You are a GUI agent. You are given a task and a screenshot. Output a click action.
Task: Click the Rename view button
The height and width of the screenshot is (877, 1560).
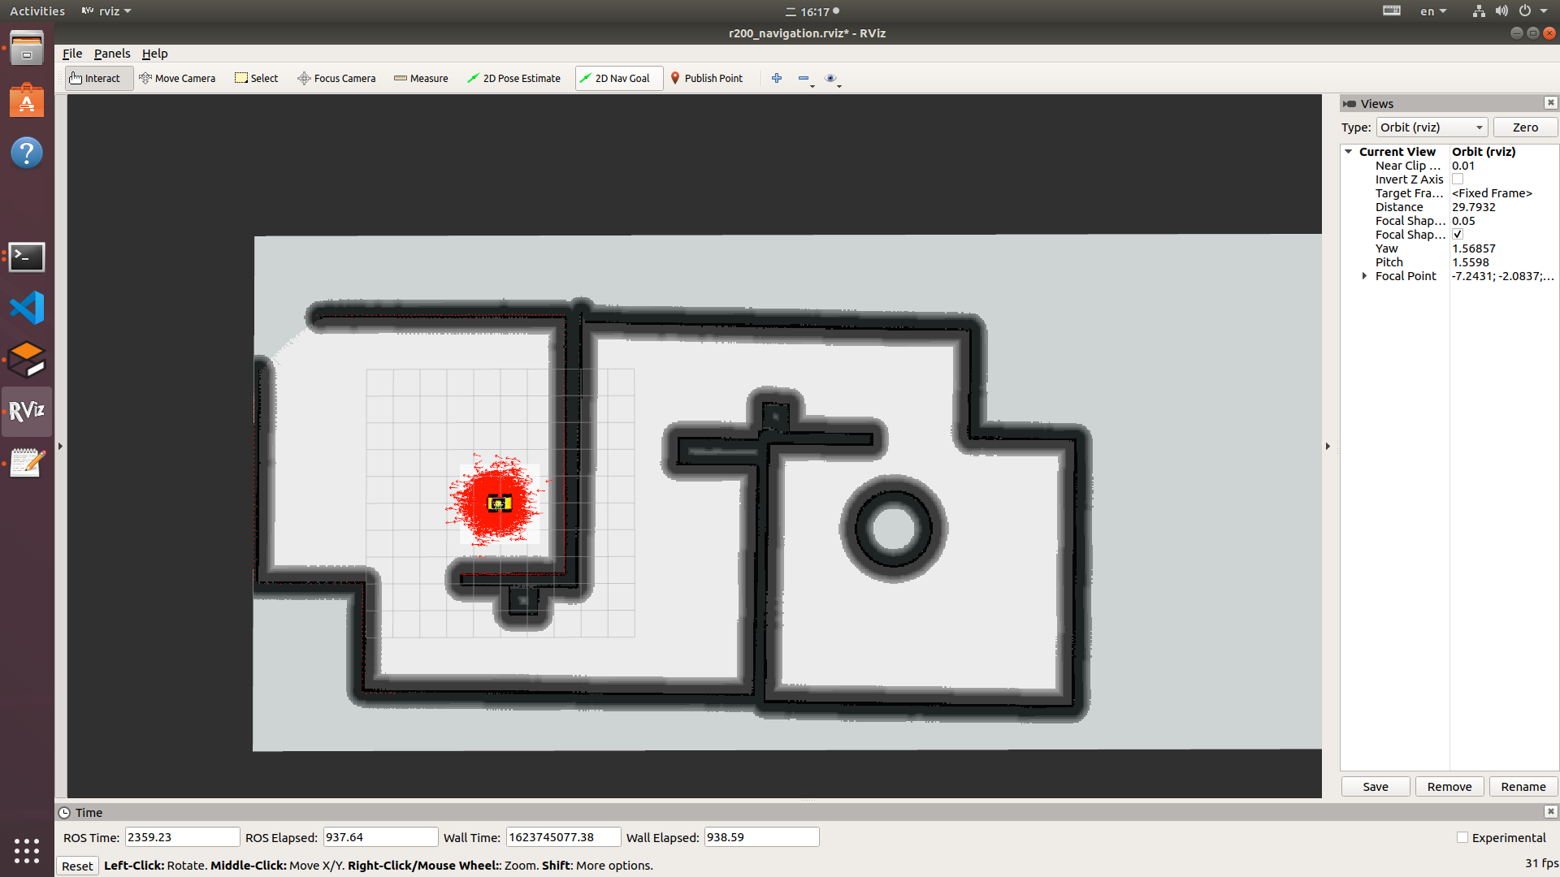point(1523,786)
